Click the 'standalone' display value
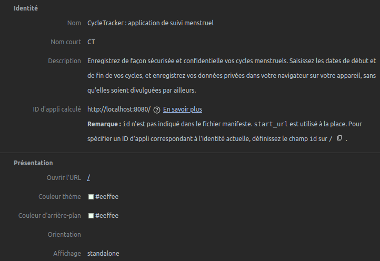 (x=103, y=254)
